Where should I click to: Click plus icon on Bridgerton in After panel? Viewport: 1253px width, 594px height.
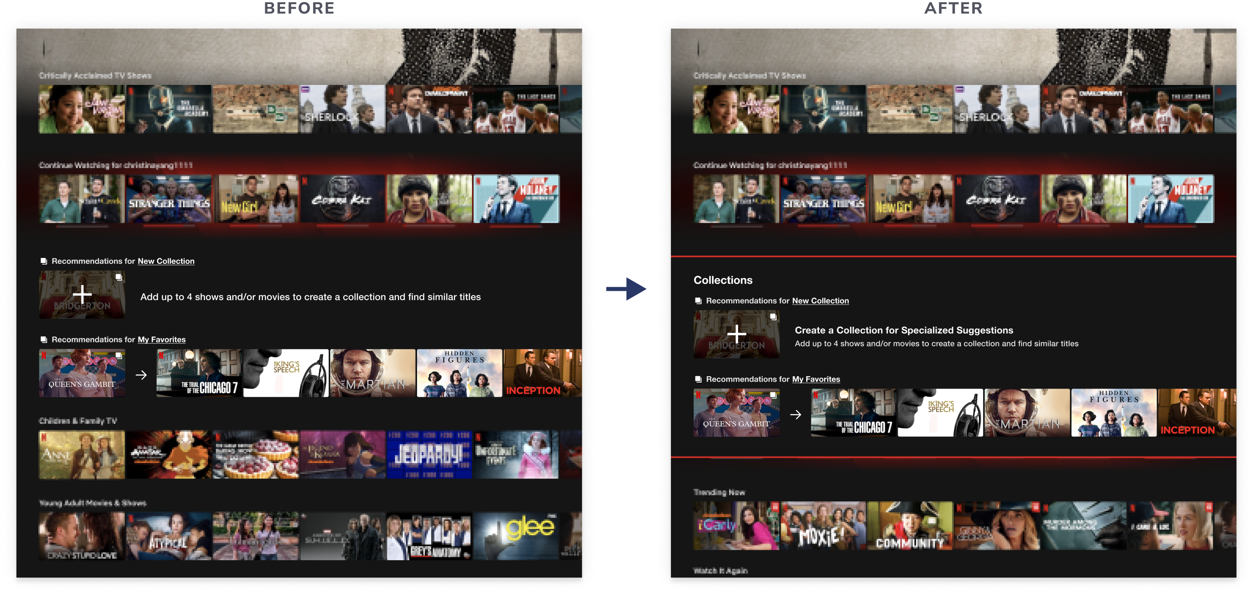tap(736, 334)
